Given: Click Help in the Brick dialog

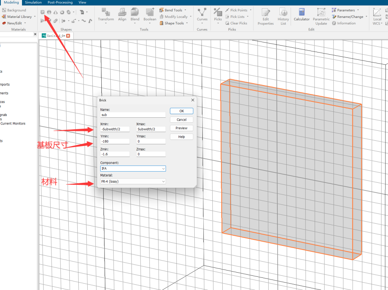Looking at the screenshot, I should pos(182,137).
